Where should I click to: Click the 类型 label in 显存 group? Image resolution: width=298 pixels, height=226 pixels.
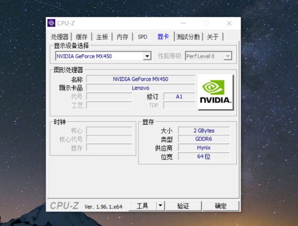[167, 139]
